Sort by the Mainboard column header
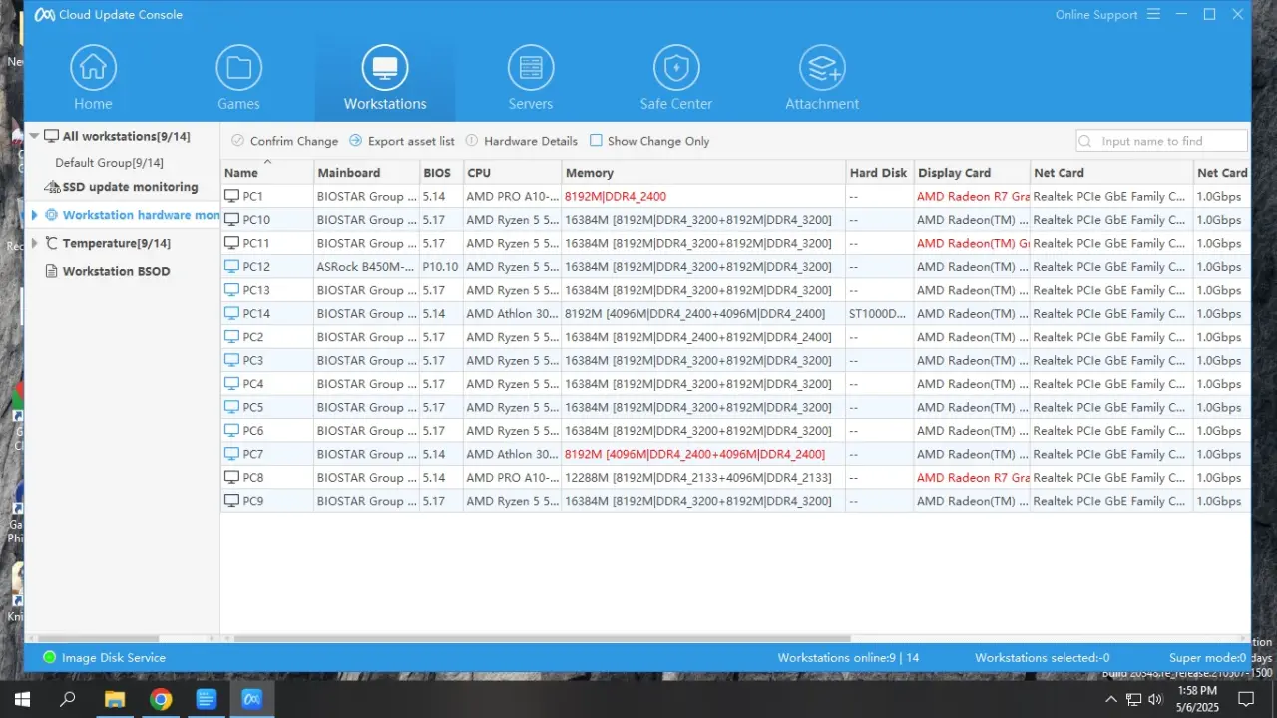Image resolution: width=1277 pixels, height=718 pixels. pyautogui.click(x=365, y=173)
